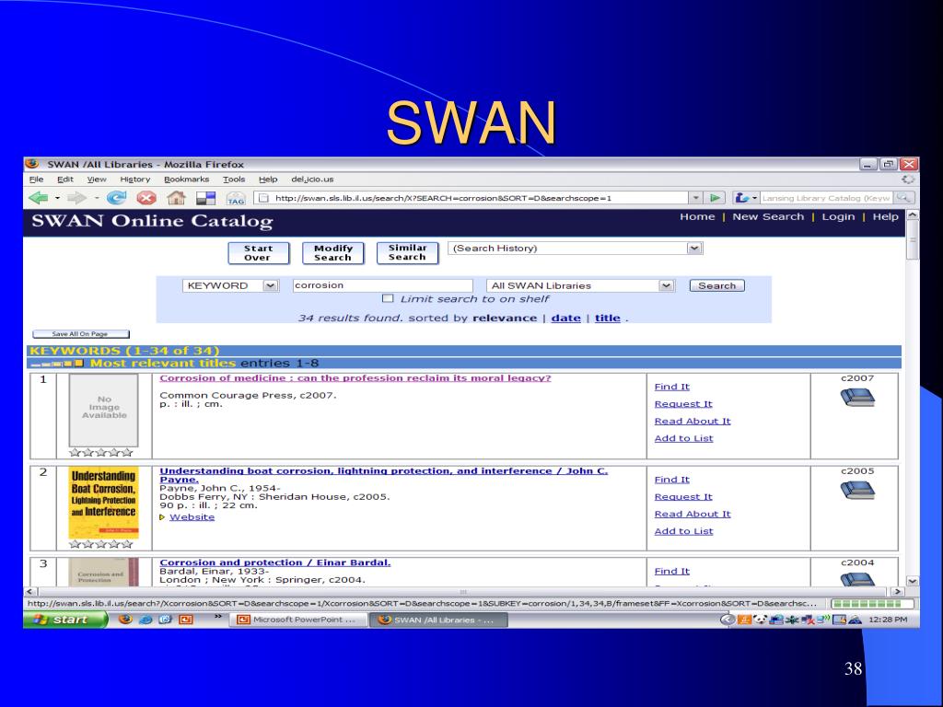Click the book icon for c2005 entry
This screenshot has height=707, width=943.
[857, 490]
